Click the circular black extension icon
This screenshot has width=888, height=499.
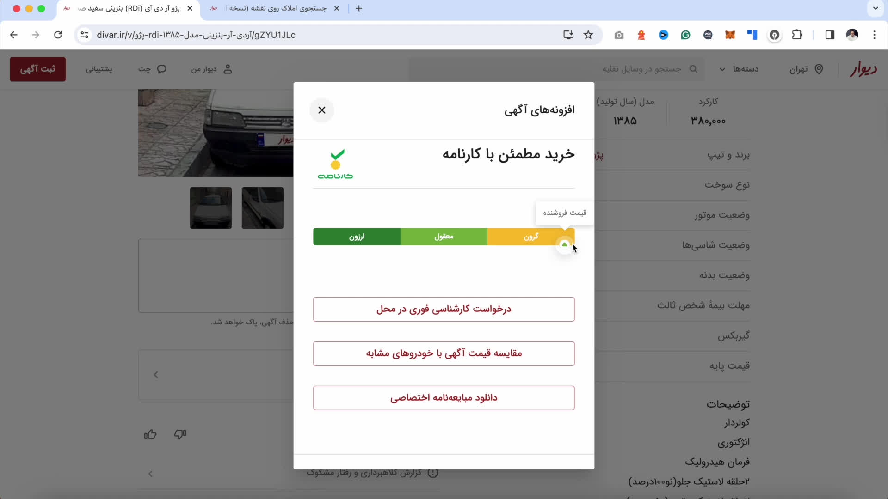[775, 35]
